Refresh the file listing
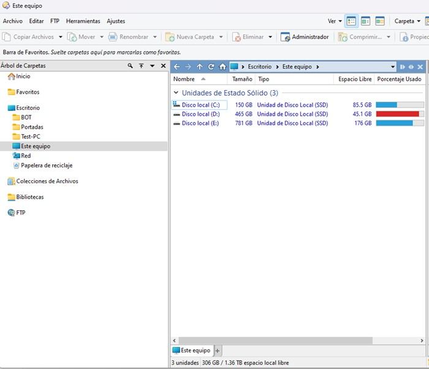Screen dimensions: 429x369 (211, 67)
